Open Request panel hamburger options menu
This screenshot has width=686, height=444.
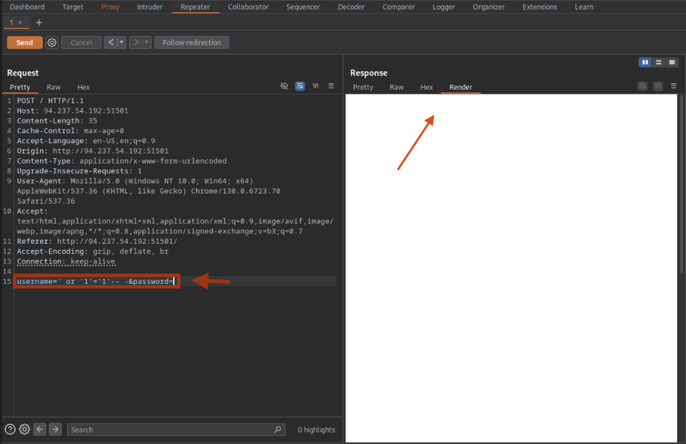click(x=331, y=86)
